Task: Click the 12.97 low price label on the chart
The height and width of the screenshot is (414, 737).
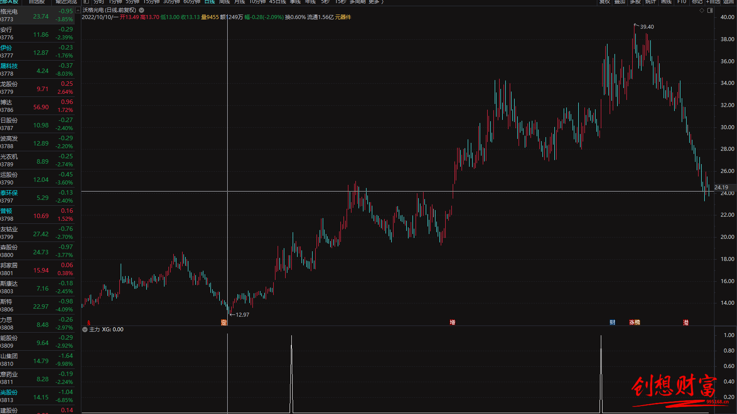Action: (x=242, y=315)
